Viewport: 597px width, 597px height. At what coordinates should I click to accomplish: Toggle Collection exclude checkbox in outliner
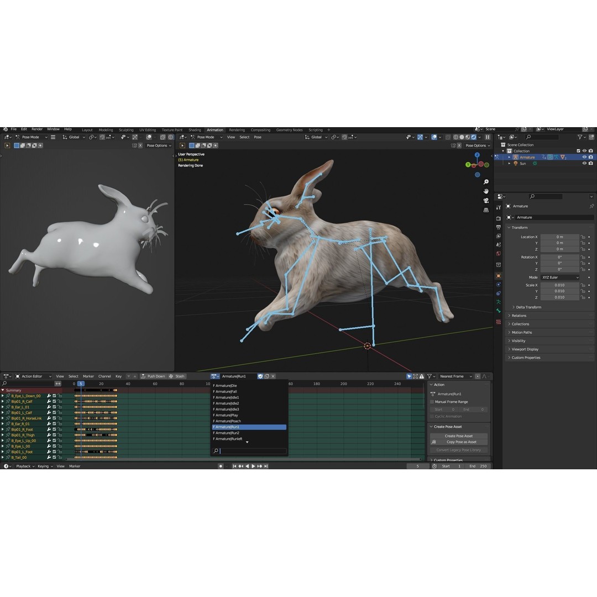pyautogui.click(x=578, y=151)
